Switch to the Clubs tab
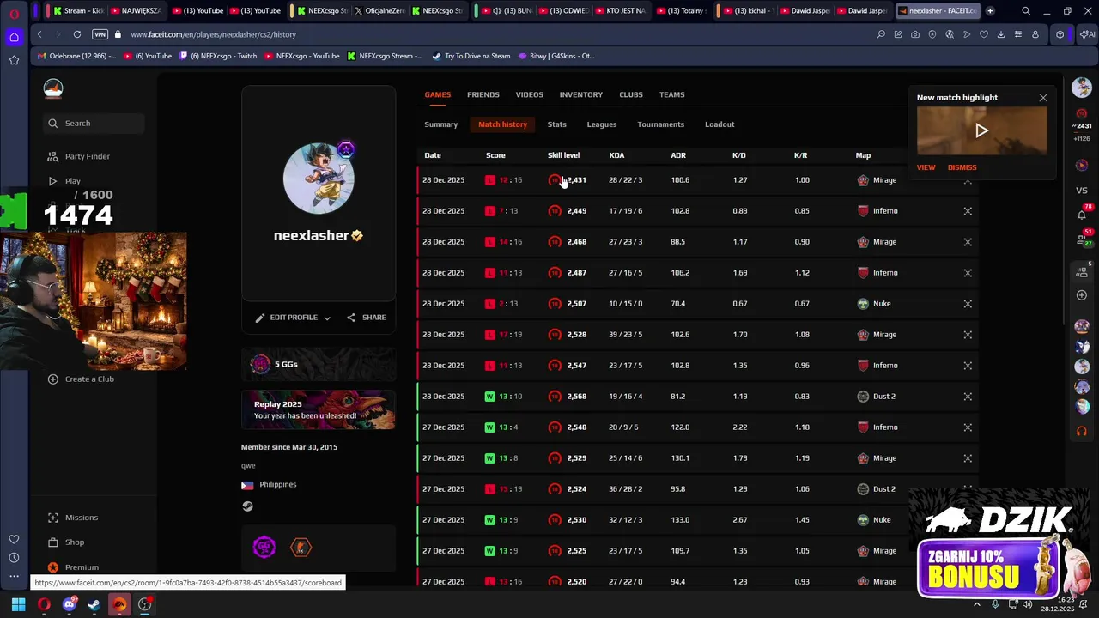 tap(631, 94)
